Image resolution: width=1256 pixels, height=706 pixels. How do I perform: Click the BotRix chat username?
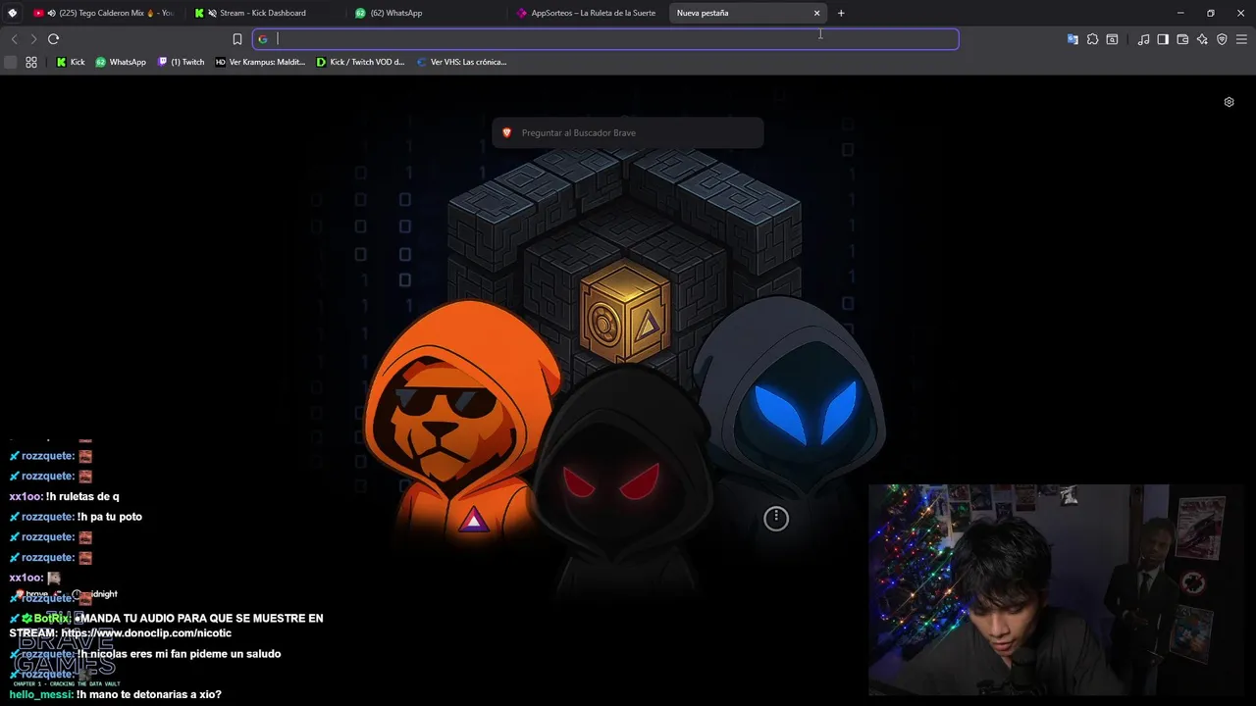(52, 619)
